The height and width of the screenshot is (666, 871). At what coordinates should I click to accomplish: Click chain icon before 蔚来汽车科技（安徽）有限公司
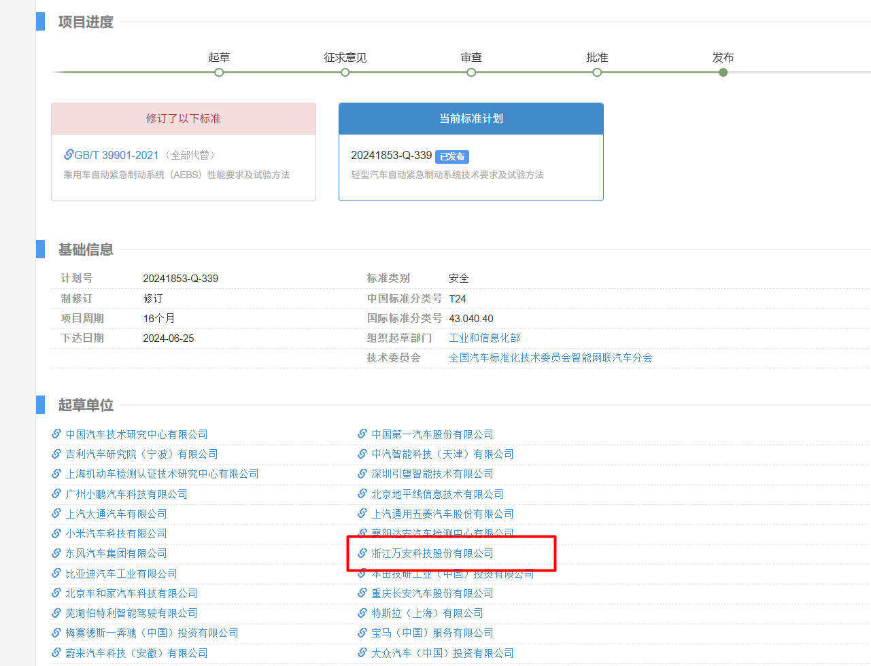click(x=56, y=652)
